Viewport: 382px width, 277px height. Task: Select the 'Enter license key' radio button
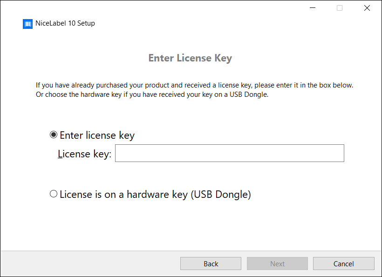54,135
